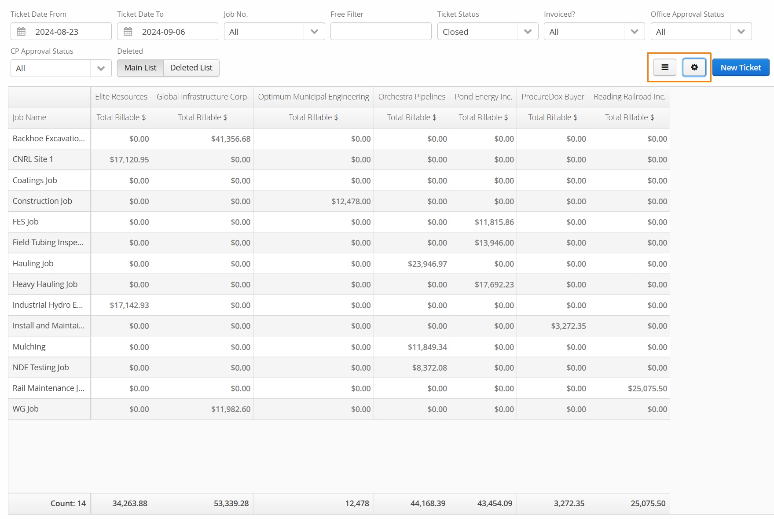Click the hamburger list-menu icon button
This screenshot has height=519, width=774.
[x=664, y=67]
